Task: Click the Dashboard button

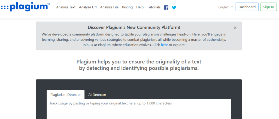Action: 247,7
